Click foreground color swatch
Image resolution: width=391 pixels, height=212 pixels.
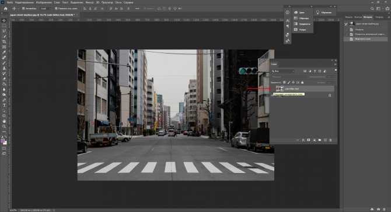[3, 141]
